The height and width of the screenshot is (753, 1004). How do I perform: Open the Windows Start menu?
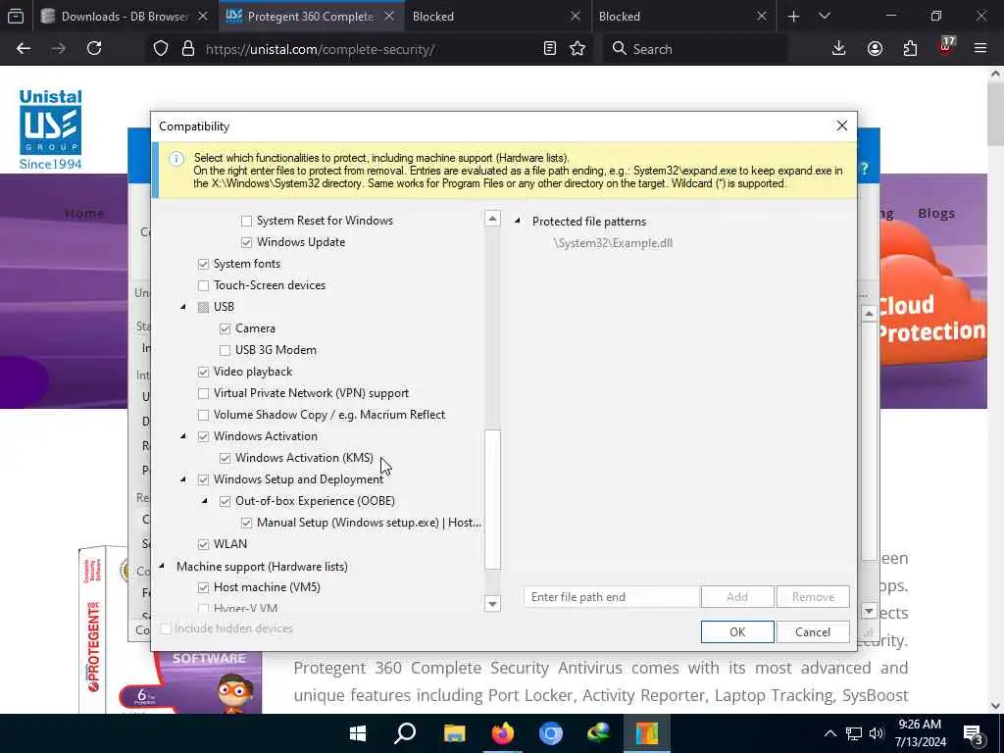click(357, 733)
